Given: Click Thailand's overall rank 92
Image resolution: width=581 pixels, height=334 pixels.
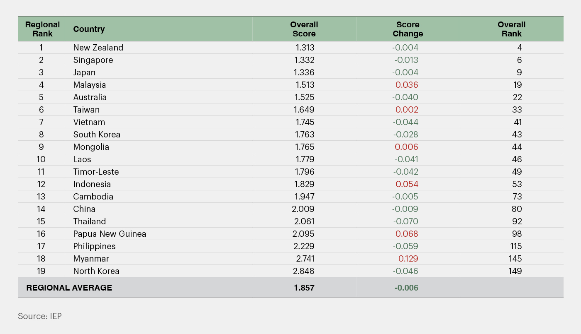Looking at the screenshot, I should [517, 221].
